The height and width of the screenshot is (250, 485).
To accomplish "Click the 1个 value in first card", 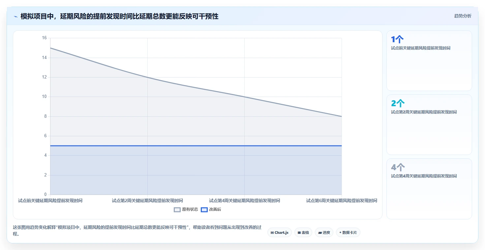I will pyautogui.click(x=397, y=40).
